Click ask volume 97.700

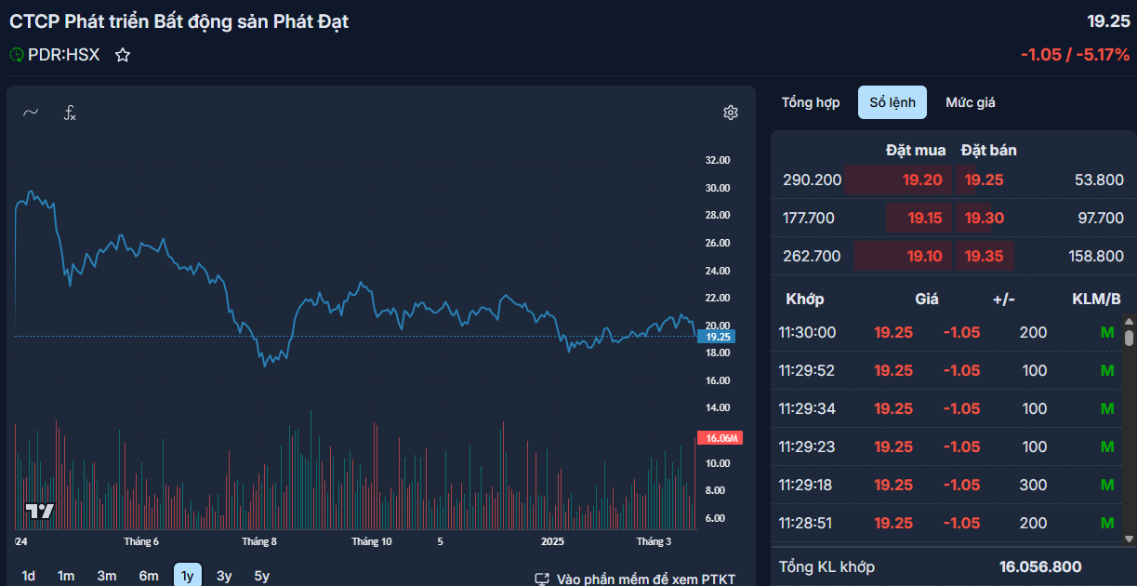coord(1101,218)
